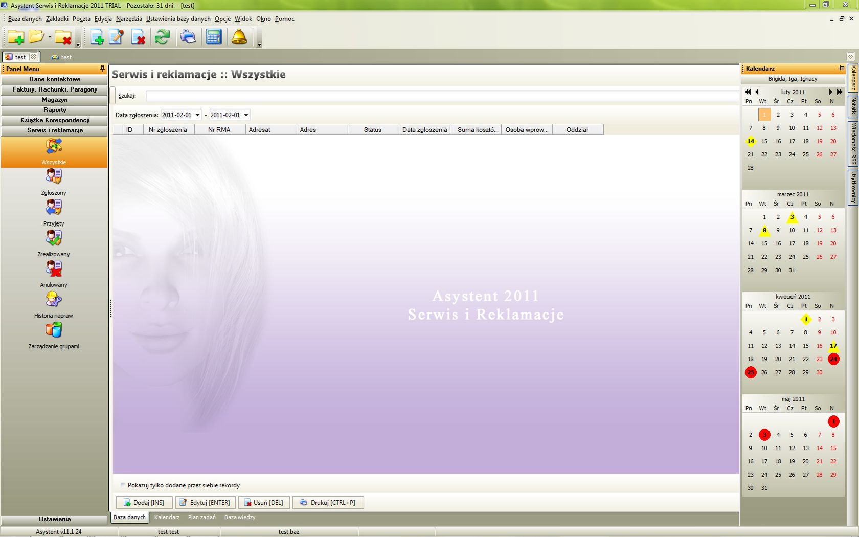Click into the Szukaj search field
Viewport: 859px width, 537px height.
point(442,96)
